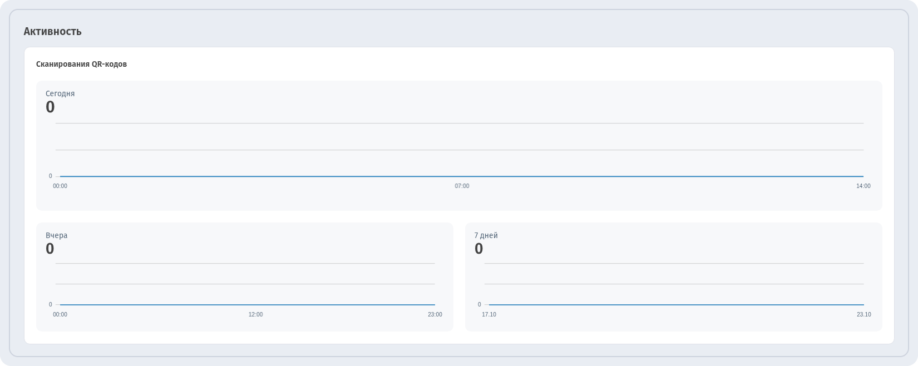The image size is (918, 366).
Task: Click the 17.10 date axis label
Action: click(489, 314)
